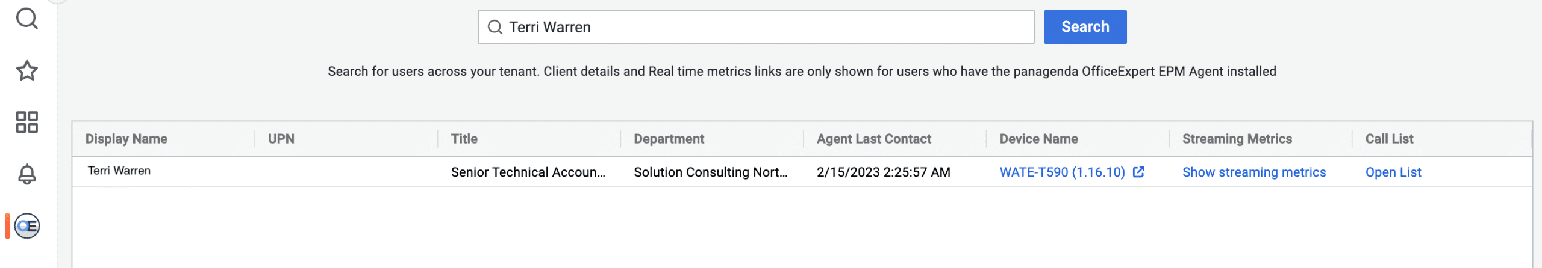Open the alerting bell icon

[x=27, y=174]
